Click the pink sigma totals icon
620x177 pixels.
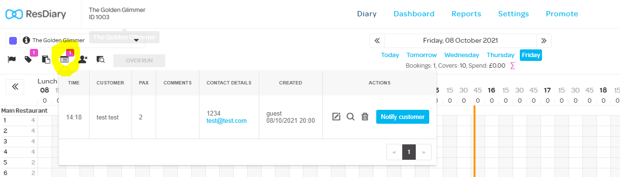click(513, 66)
